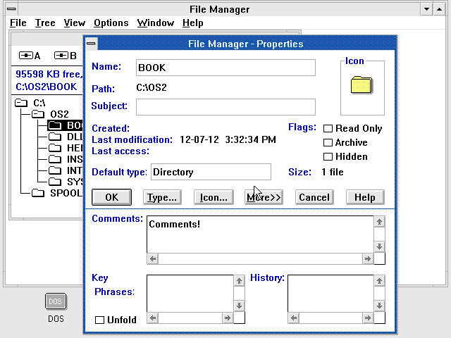Click Comments scroll down arrow

pos(379,246)
